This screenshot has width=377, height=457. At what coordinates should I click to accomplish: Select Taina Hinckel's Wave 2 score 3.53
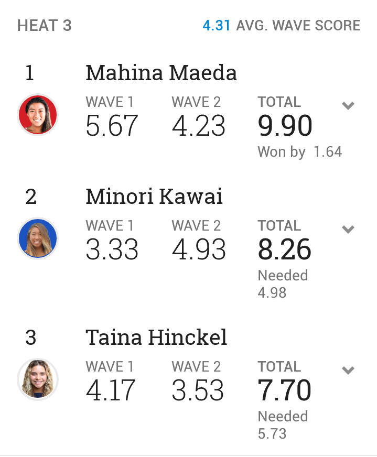(x=198, y=390)
